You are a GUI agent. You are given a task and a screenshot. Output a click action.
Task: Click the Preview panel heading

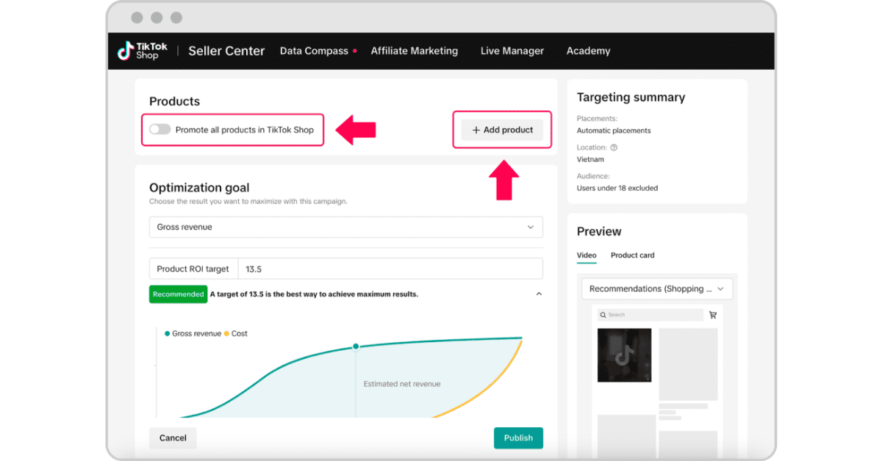[599, 231]
